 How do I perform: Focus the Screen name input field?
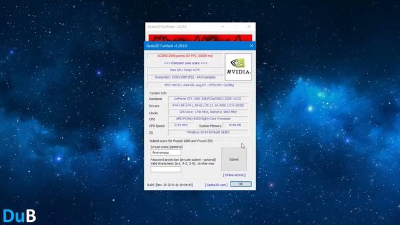click(166, 152)
